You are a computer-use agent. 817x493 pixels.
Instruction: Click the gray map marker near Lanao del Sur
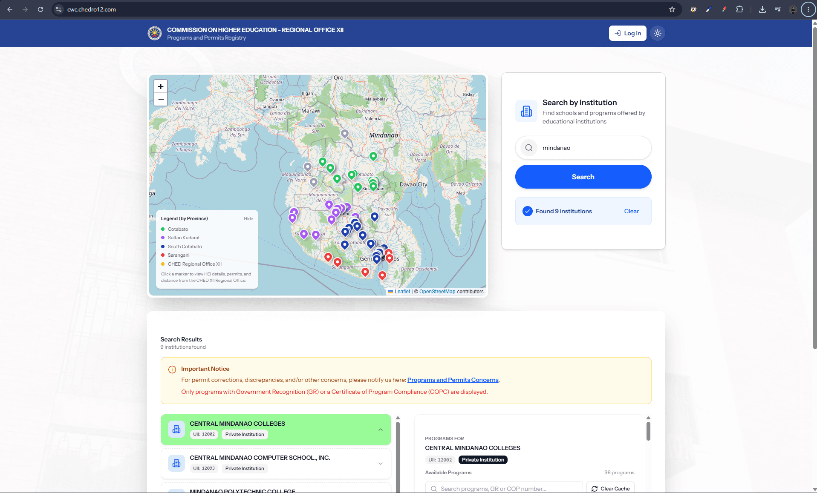(x=345, y=134)
